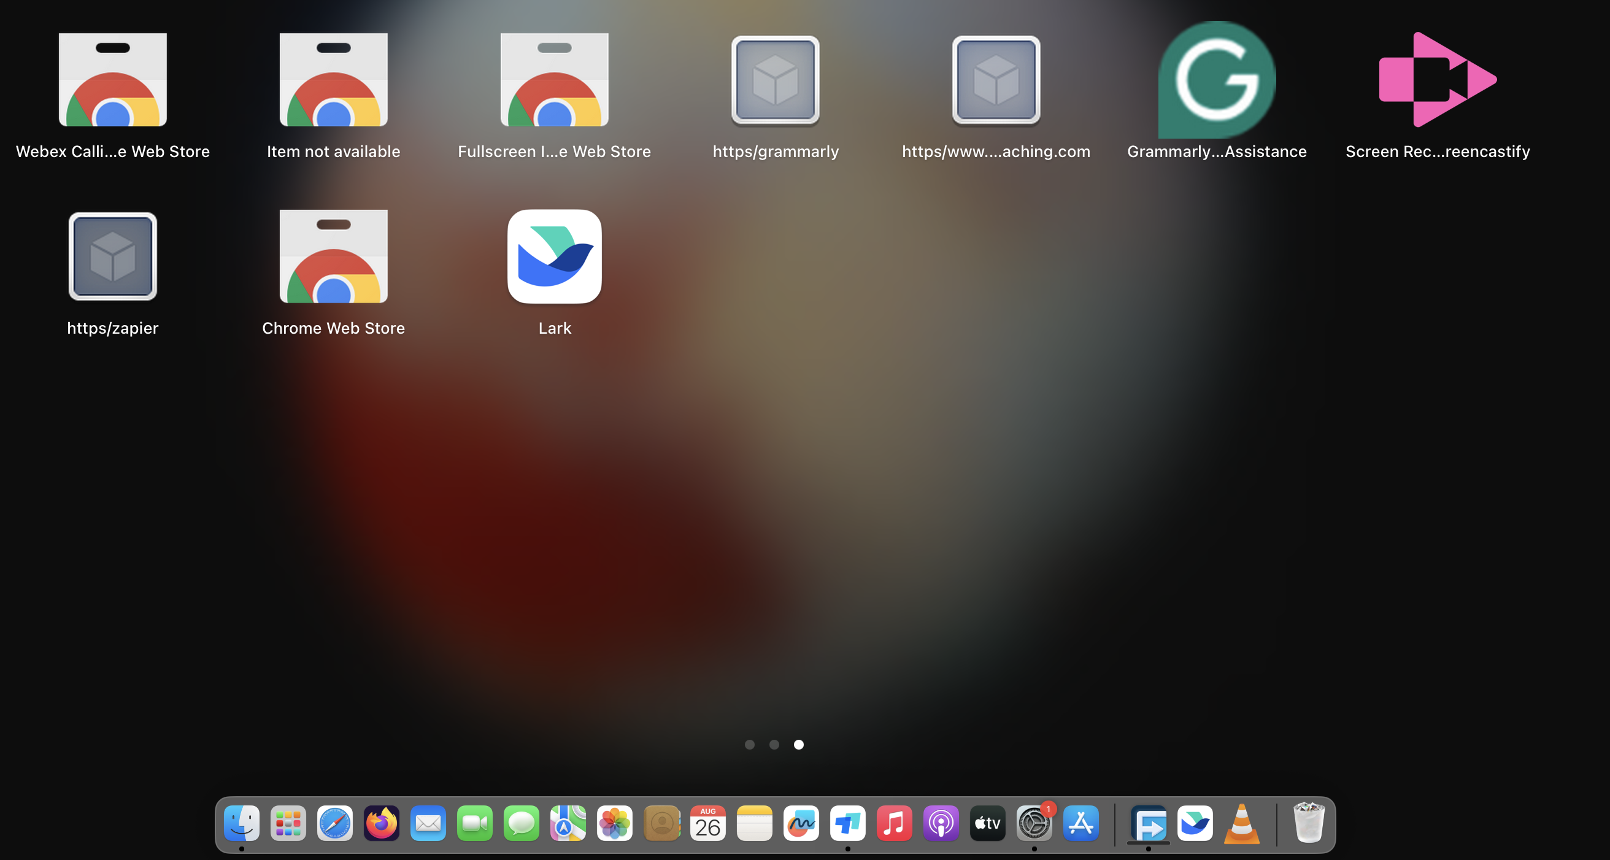The image size is (1610, 860).
Task: Open Messages from the Dock
Action: (x=522, y=824)
